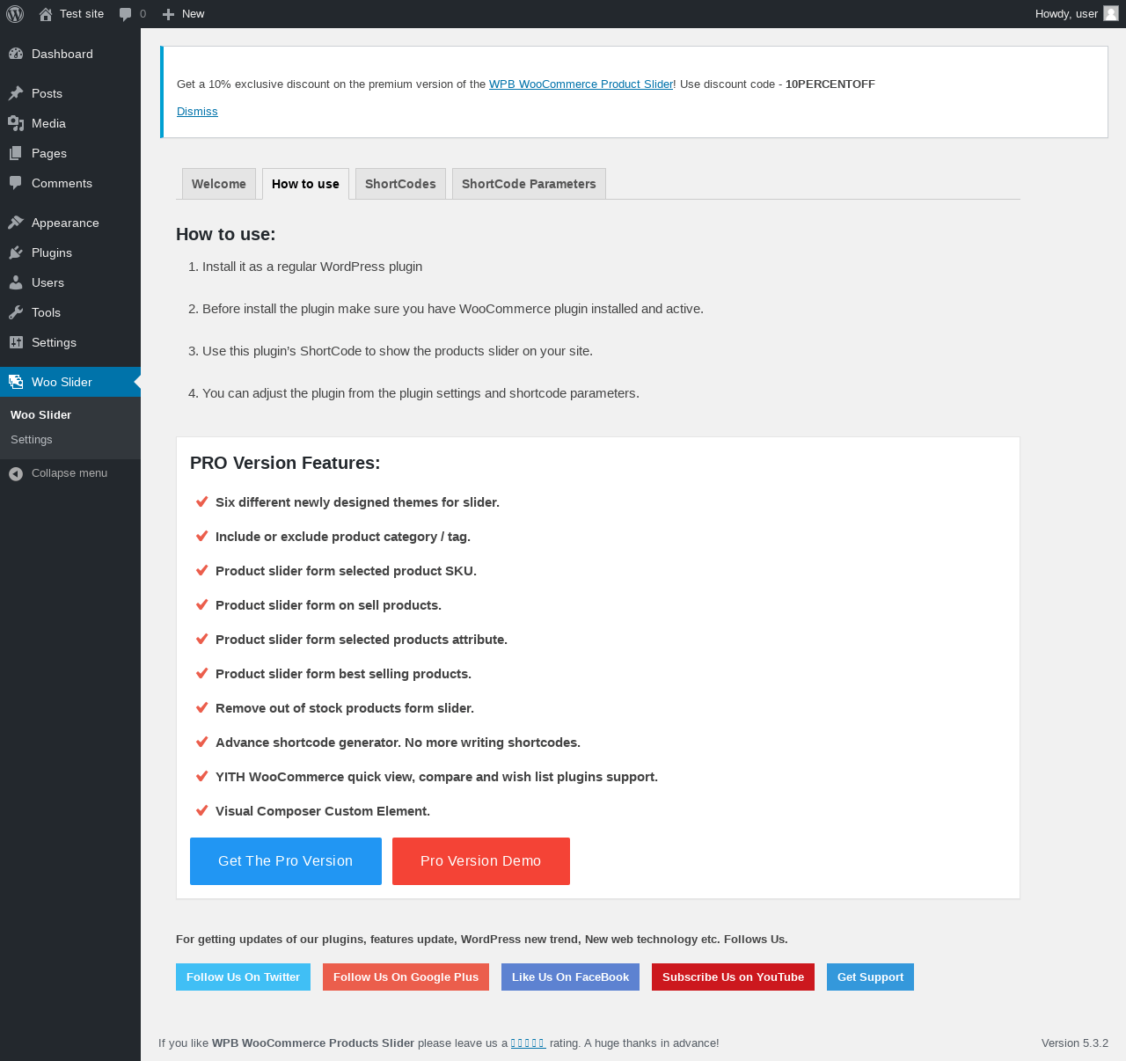Click the Tools wrench icon
The image size is (1126, 1061).
[16, 312]
